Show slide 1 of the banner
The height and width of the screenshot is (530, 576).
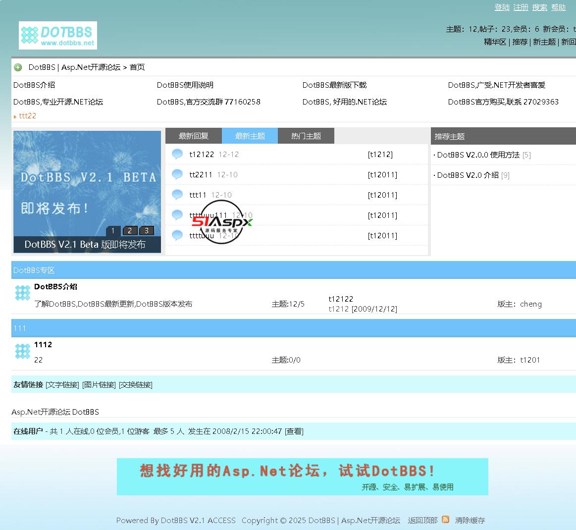point(113,230)
